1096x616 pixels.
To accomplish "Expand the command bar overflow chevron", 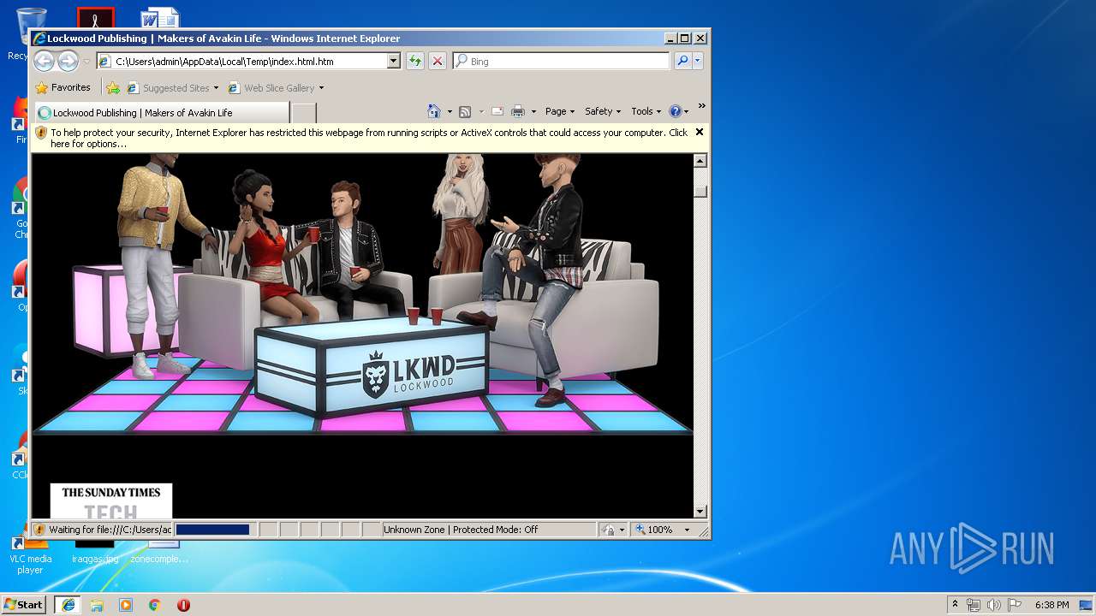I will point(701,106).
